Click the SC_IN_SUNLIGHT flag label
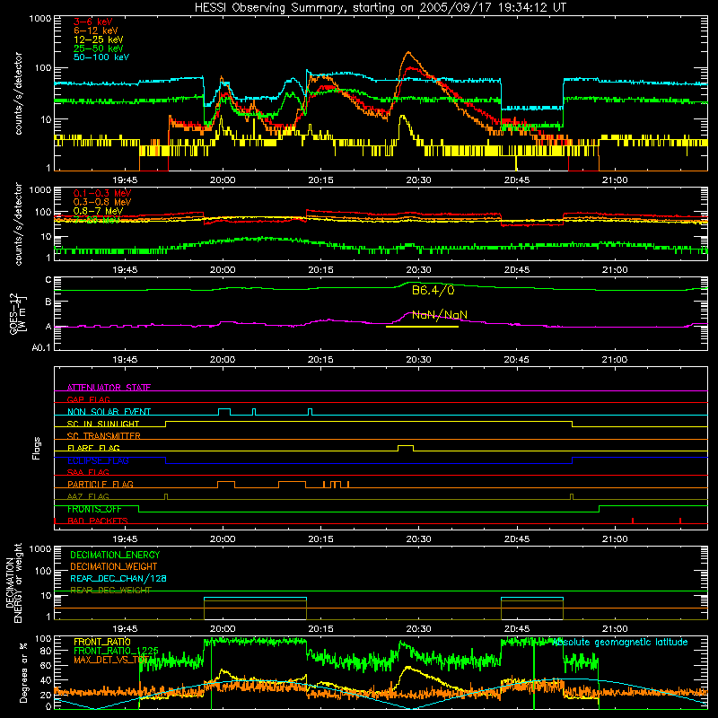This screenshot has width=718, height=718. tap(103, 424)
